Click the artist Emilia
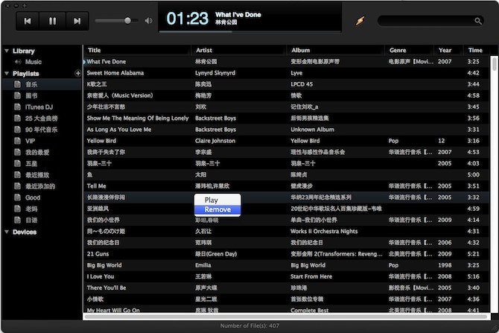 click(203, 265)
